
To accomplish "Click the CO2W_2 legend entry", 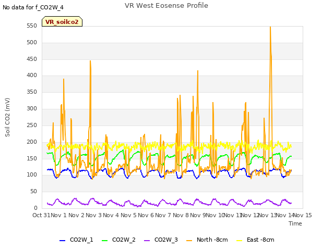I will (118, 240).
